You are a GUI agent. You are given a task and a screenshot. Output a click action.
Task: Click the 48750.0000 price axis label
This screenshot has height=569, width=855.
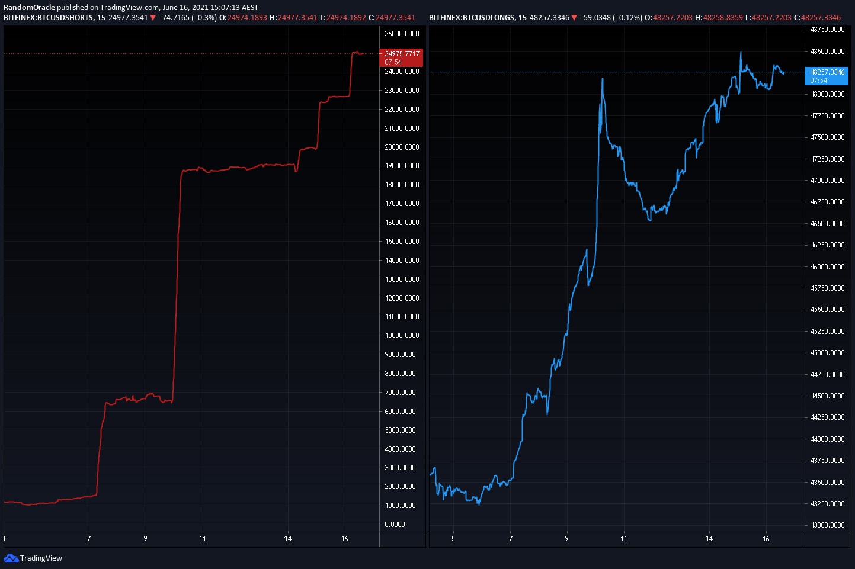[827, 30]
